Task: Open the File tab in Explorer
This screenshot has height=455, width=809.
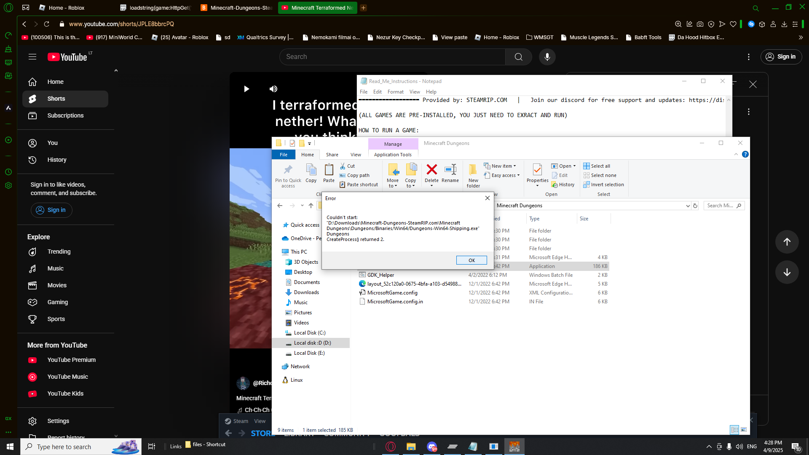Action: tap(284, 155)
